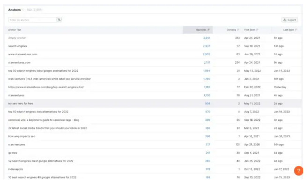Click the Jan 31, 2023 last seen value
This screenshot has height=185, width=307.
coord(282,136)
